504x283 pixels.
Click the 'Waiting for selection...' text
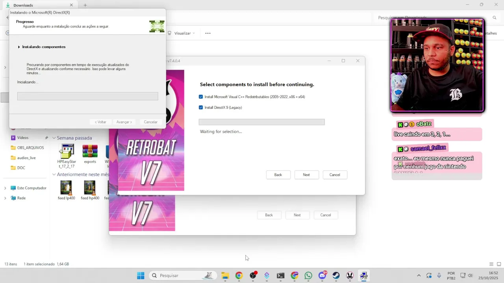[221, 132]
